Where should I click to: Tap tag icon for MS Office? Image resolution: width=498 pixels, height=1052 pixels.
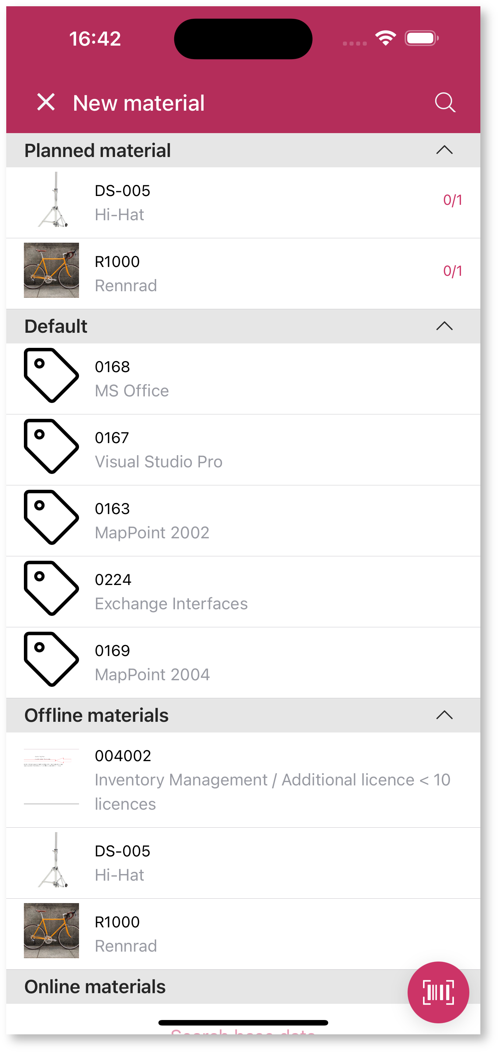click(51, 375)
